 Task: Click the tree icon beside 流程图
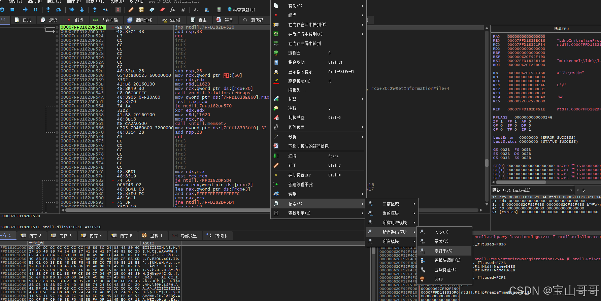click(x=276, y=53)
